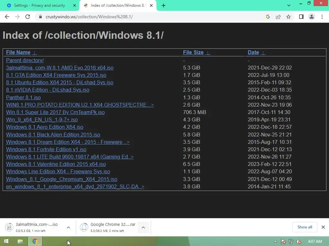This screenshot has width=329, height=246.
Task: Download Windows 8.1 Dream Edition X64 file
Action: (x=68, y=142)
